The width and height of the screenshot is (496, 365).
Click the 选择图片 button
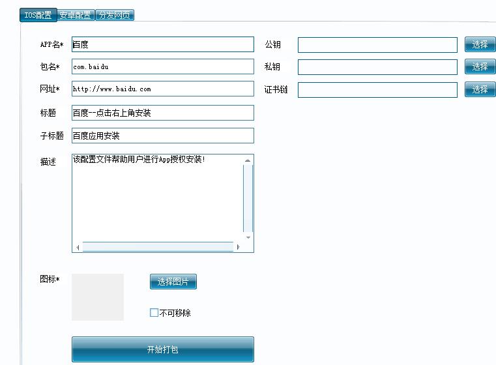(173, 282)
